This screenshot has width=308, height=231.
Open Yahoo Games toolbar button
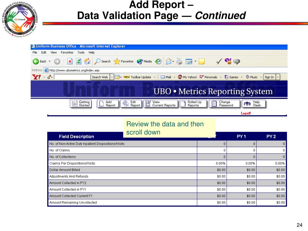(x=231, y=77)
